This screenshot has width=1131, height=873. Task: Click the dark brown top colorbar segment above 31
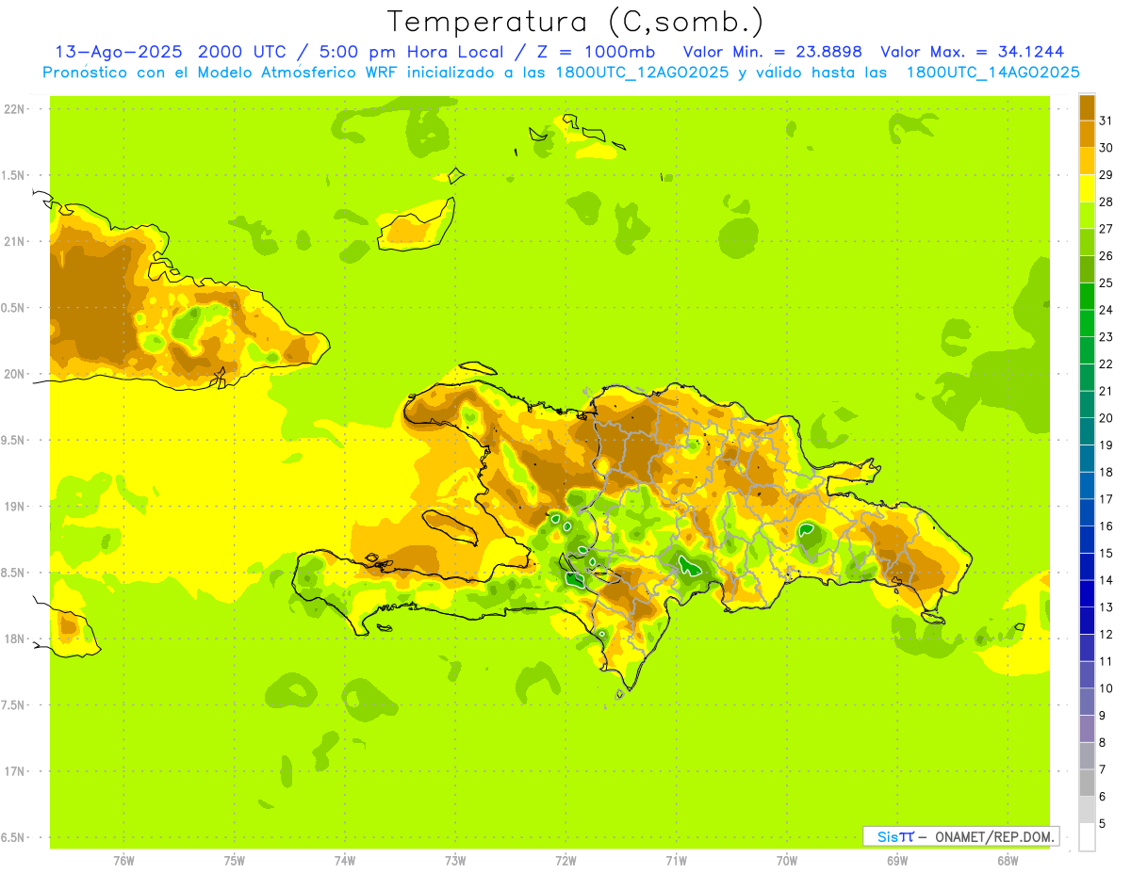(x=1087, y=106)
